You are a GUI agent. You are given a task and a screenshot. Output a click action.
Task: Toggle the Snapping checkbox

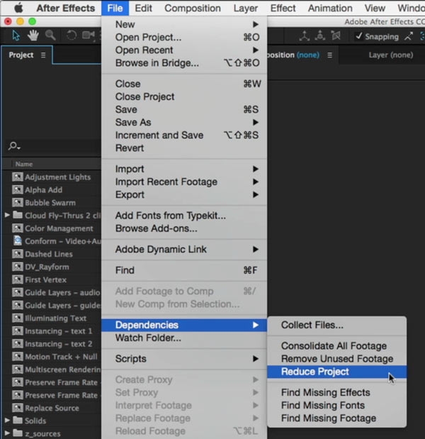point(358,36)
